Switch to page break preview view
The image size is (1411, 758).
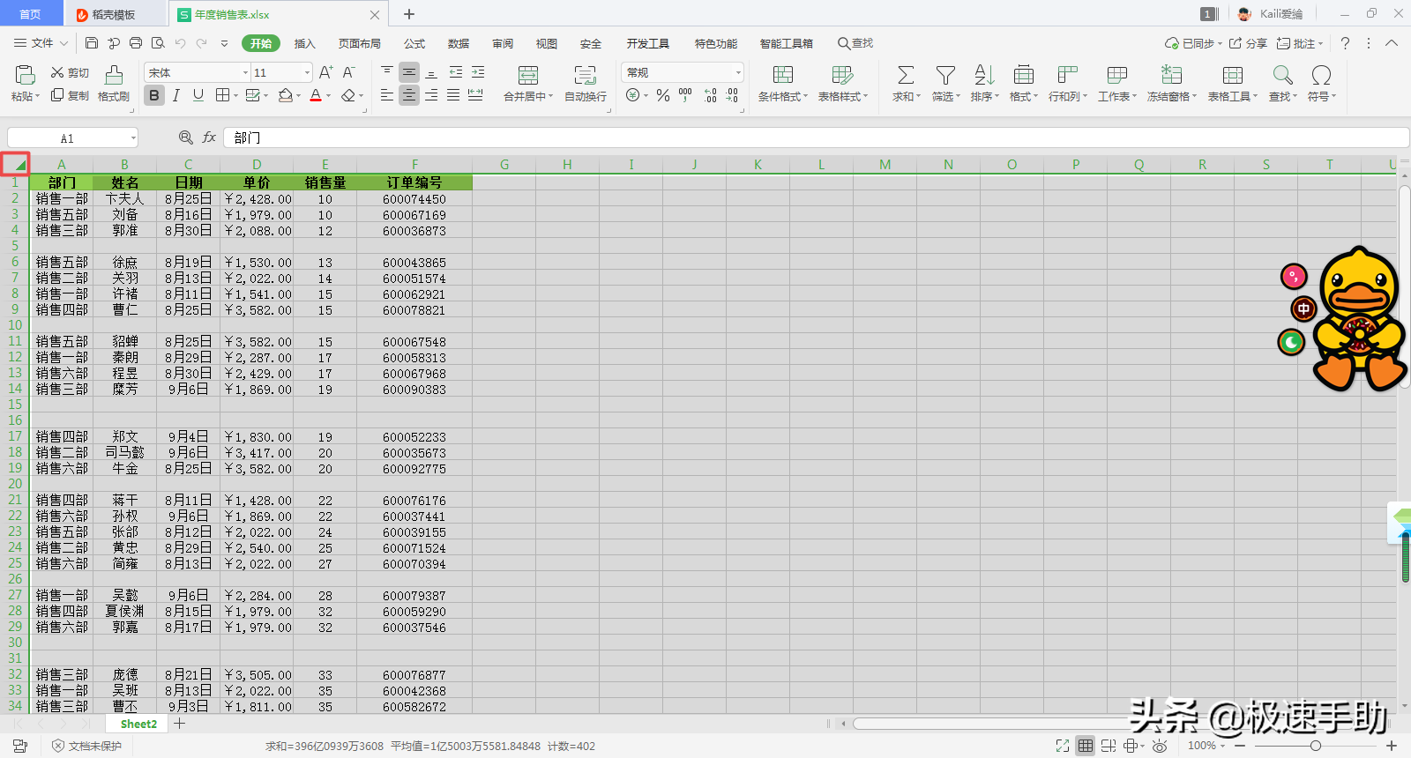pos(1109,746)
